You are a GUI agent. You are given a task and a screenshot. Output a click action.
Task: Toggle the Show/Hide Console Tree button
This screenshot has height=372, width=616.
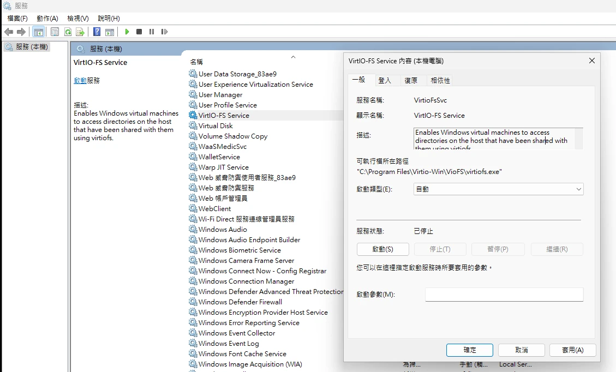click(38, 32)
